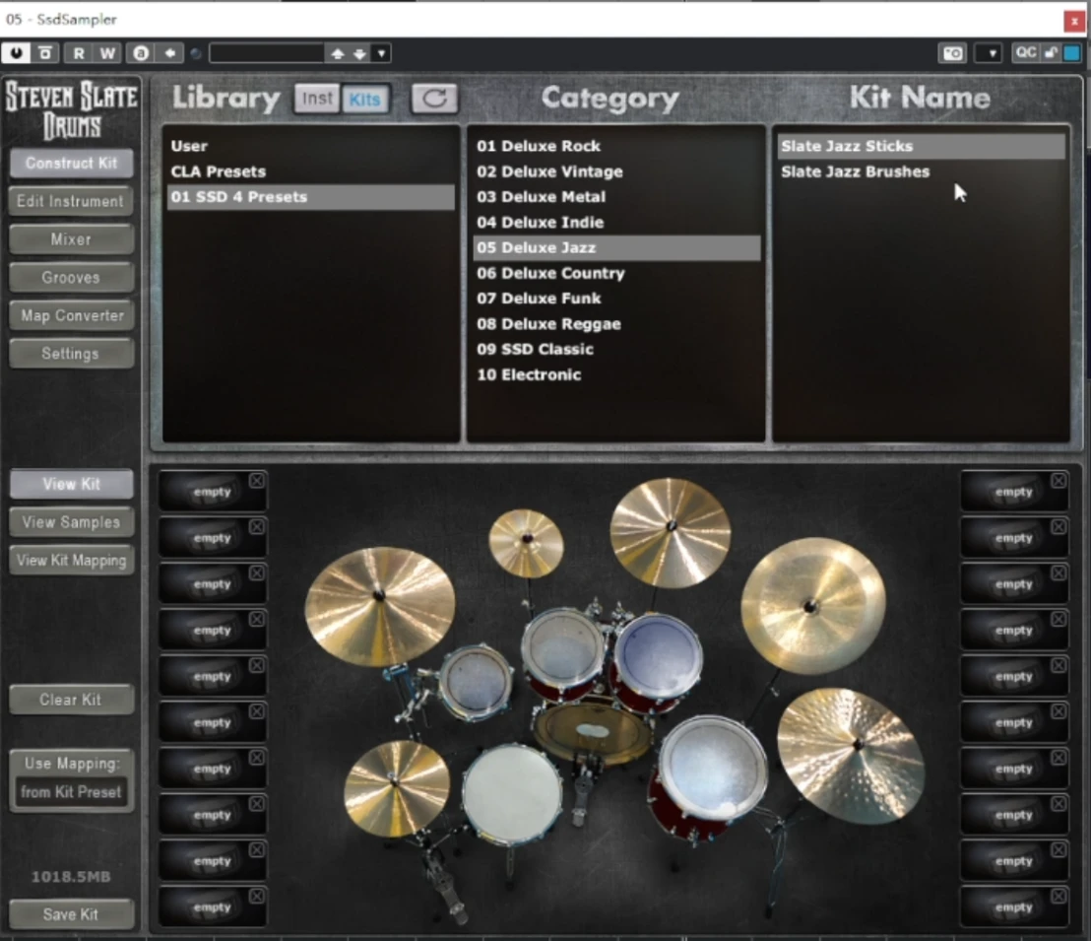Screen dimensions: 1091x941
Task: Select the View Samples button
Action: (71, 522)
